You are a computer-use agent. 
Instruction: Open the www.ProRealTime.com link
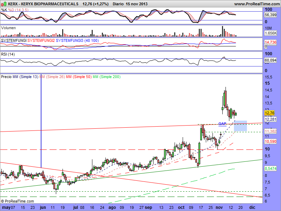257,4
